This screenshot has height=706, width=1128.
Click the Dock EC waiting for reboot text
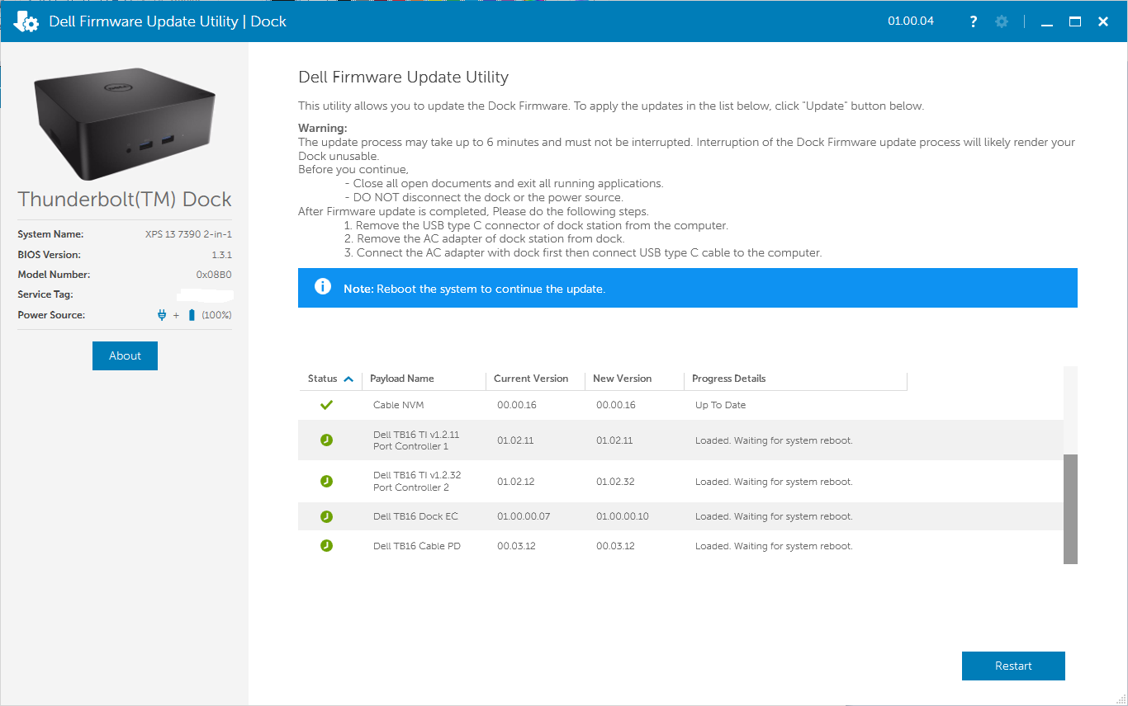(x=774, y=516)
